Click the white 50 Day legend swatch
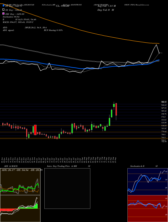The height and width of the screenshot is (222, 168). (4, 10)
